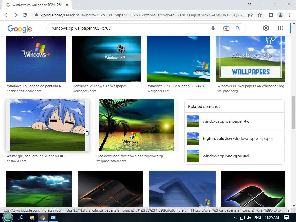Click the address bar URL
This screenshot has width=296, height=222.
point(143,15)
